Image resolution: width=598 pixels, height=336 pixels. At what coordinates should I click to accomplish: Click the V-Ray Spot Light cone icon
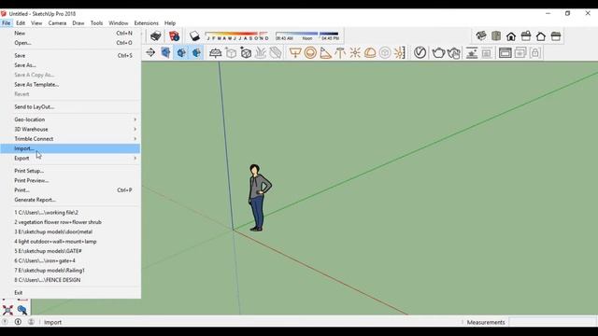pyautogui.click(x=325, y=52)
